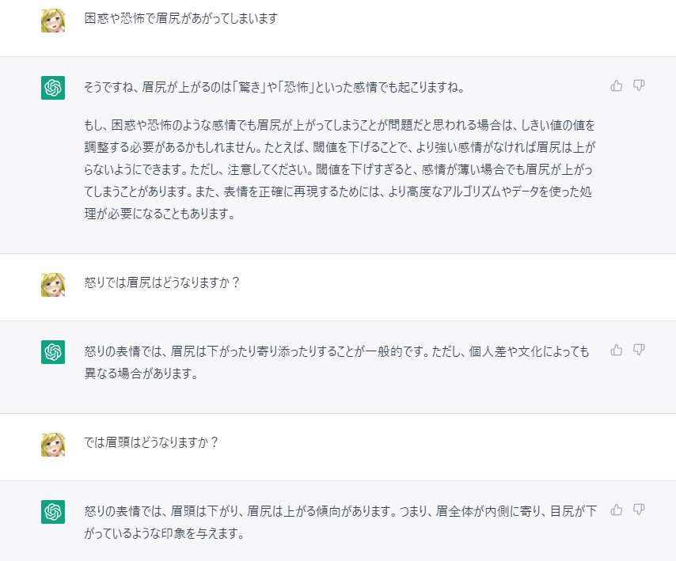Click reply text 怒りの表情では、眉頭は下がり
The width and height of the screenshot is (676, 561).
coord(340,522)
